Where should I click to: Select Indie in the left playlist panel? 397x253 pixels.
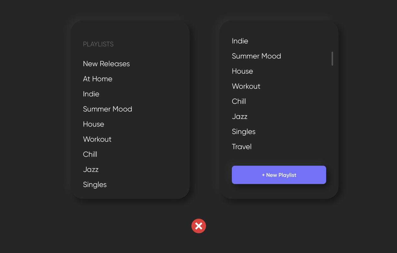point(91,94)
